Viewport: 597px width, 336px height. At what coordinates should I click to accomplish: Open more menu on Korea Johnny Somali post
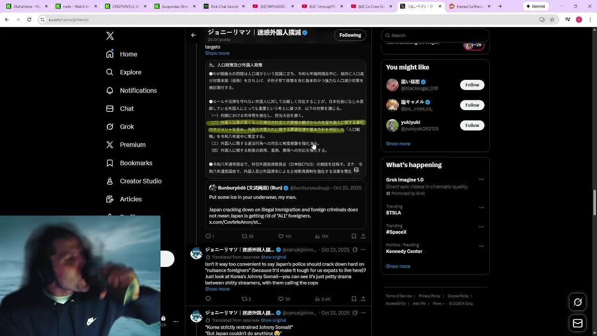click(x=363, y=313)
